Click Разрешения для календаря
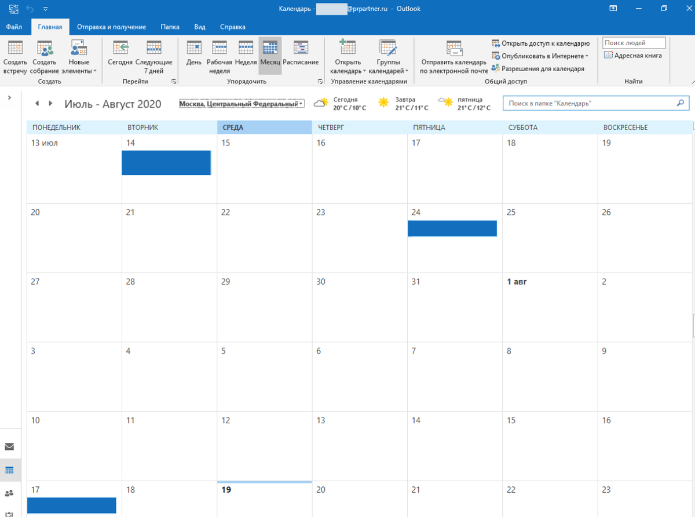This screenshot has height=517, width=695. [538, 68]
